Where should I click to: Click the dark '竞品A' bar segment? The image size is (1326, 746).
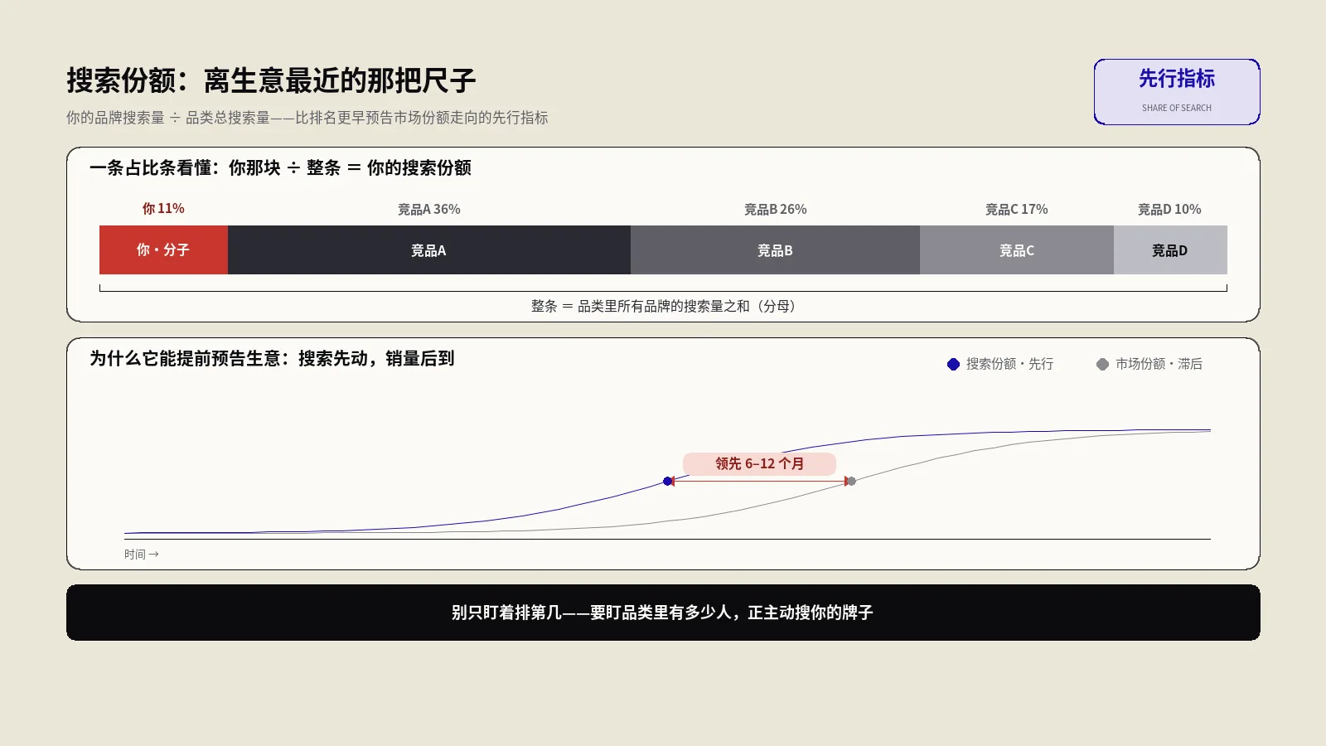(x=429, y=249)
